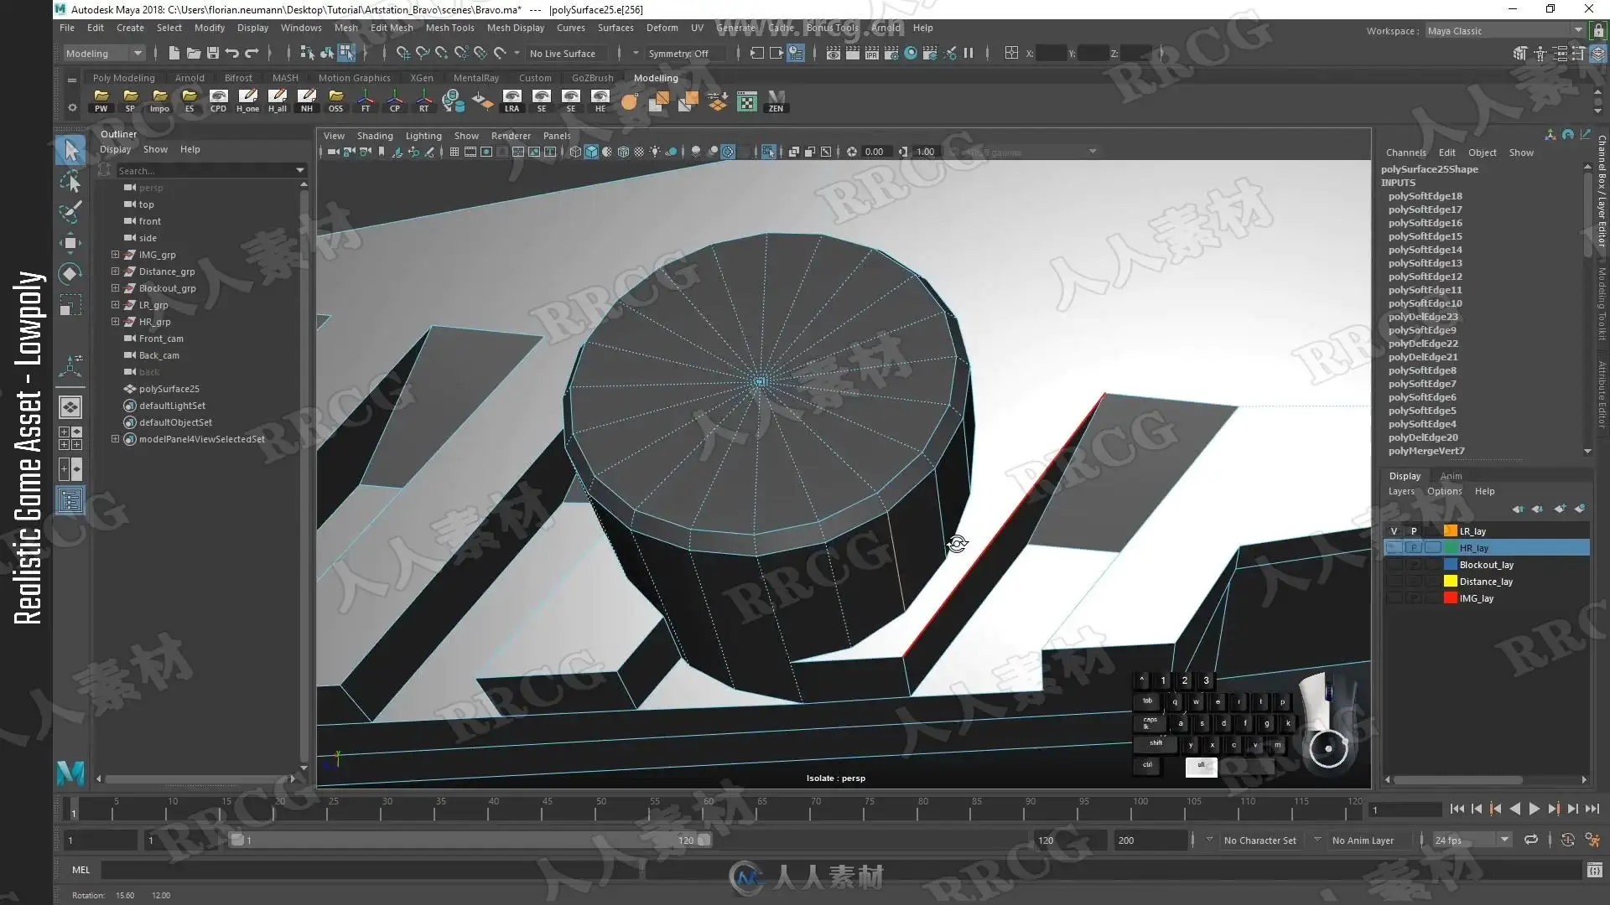Select the Rotate tool in the toolbox
The height and width of the screenshot is (905, 1610).
[x=71, y=274]
